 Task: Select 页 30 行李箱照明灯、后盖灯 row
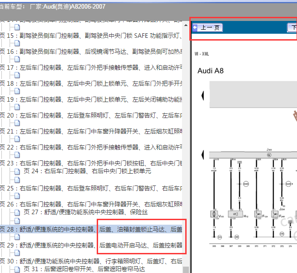pyautogui.click(x=91, y=262)
